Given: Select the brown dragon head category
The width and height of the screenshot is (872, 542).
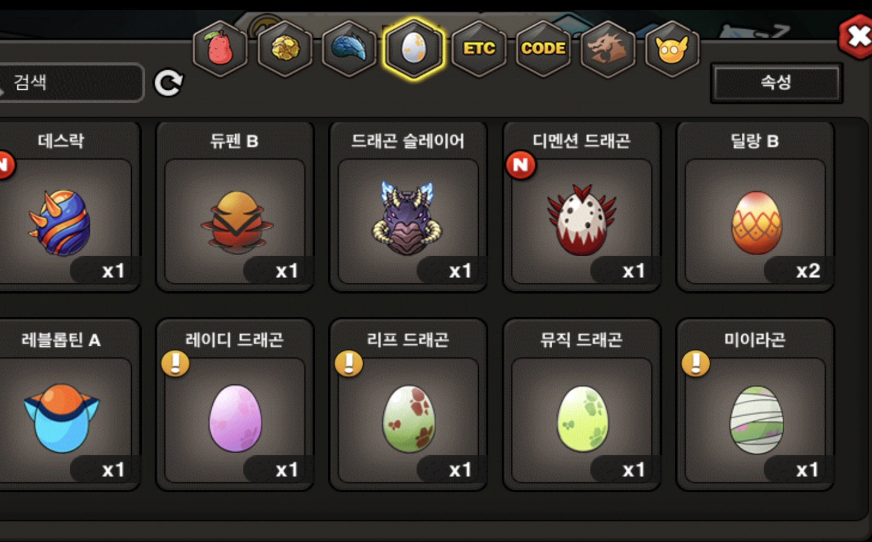Looking at the screenshot, I should pos(608,49).
